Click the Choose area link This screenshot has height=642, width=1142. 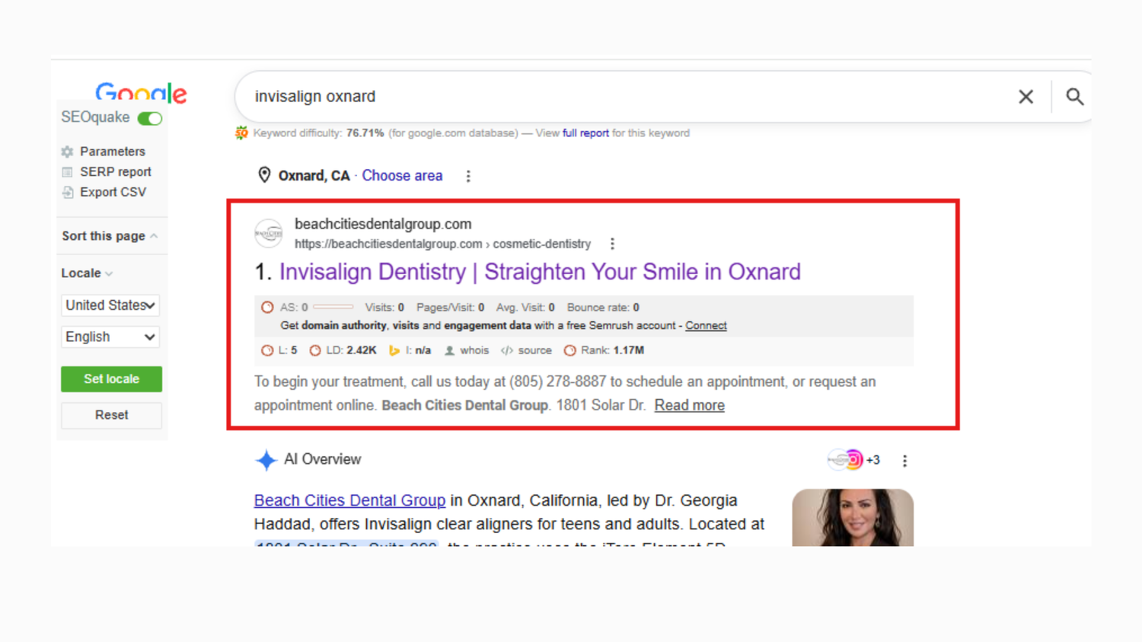(402, 176)
